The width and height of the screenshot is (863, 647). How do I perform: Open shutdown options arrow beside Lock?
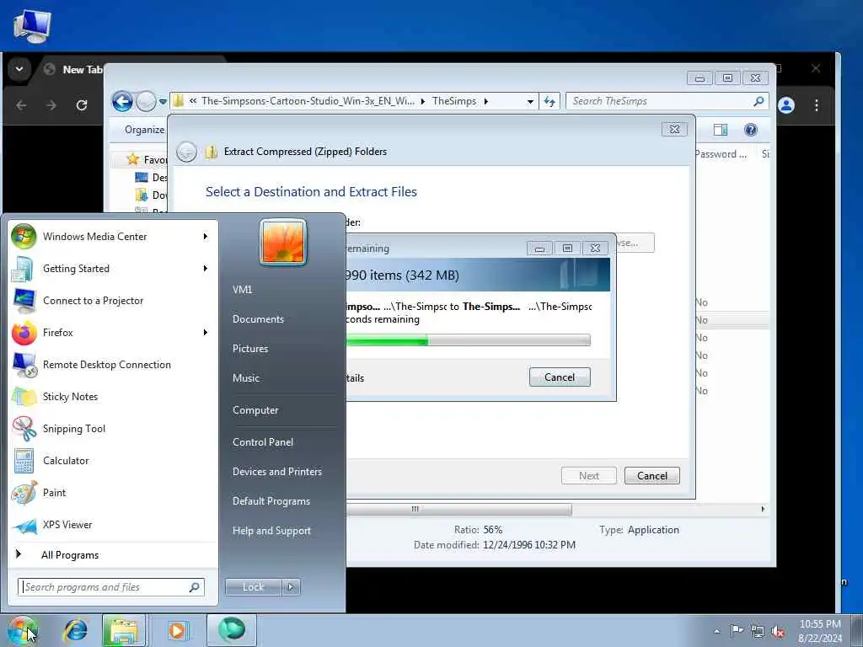291,587
